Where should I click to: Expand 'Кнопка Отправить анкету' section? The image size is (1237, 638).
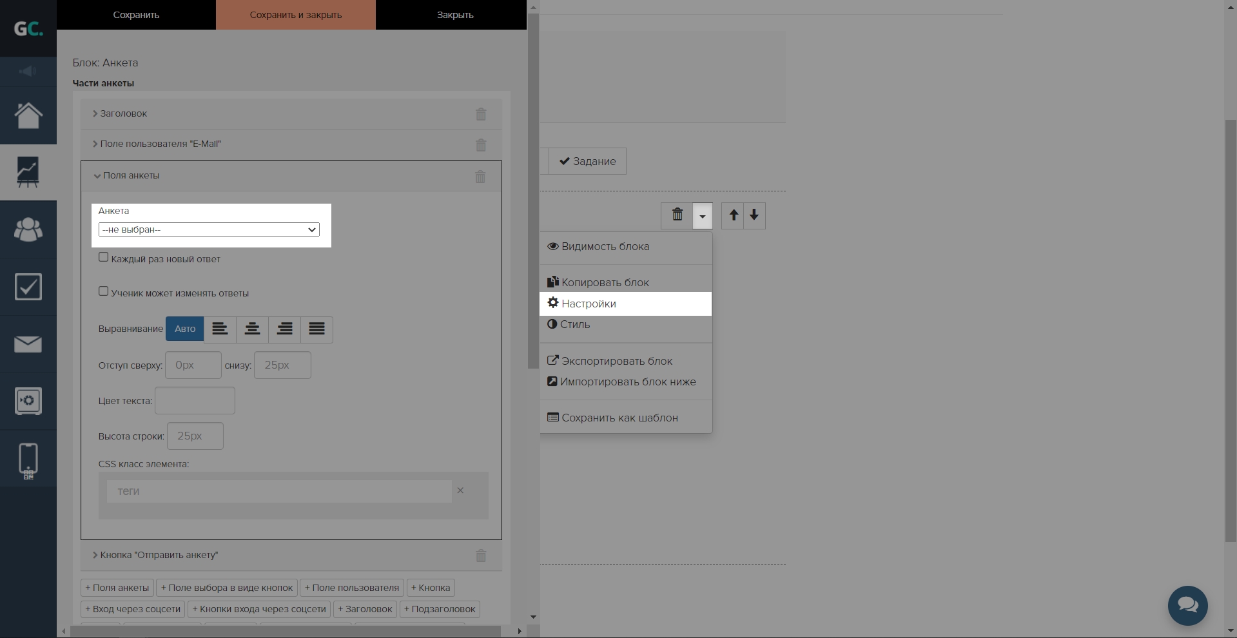[x=159, y=555]
